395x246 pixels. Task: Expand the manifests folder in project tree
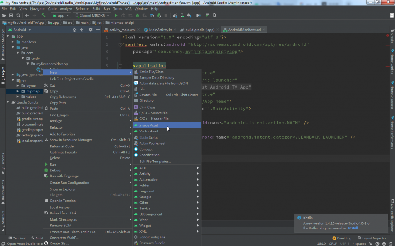tap(13, 42)
